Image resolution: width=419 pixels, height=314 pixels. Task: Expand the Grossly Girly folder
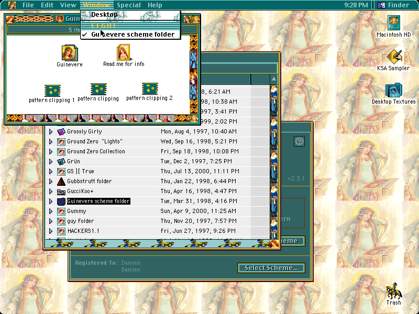[51, 131]
